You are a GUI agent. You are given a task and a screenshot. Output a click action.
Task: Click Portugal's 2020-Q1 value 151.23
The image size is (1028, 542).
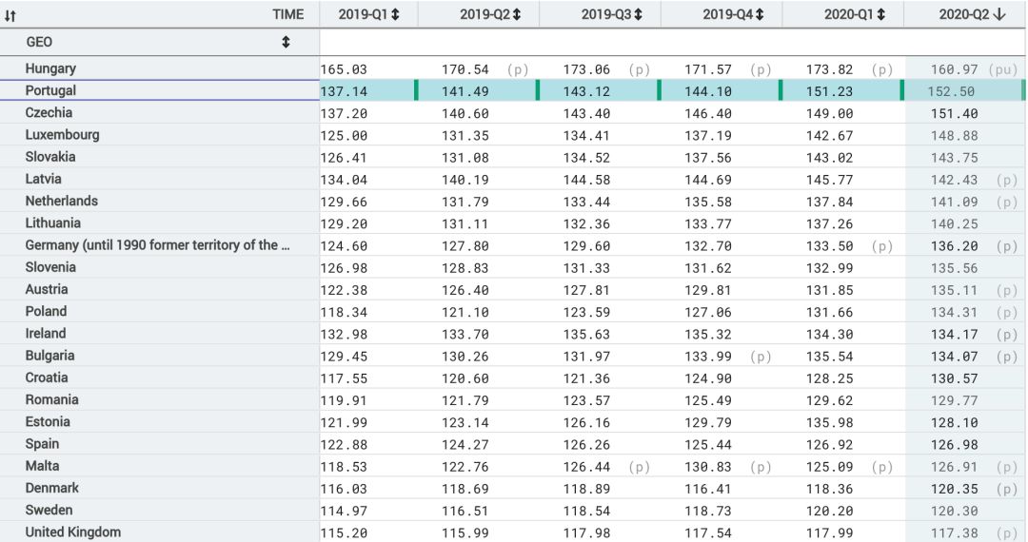click(829, 91)
